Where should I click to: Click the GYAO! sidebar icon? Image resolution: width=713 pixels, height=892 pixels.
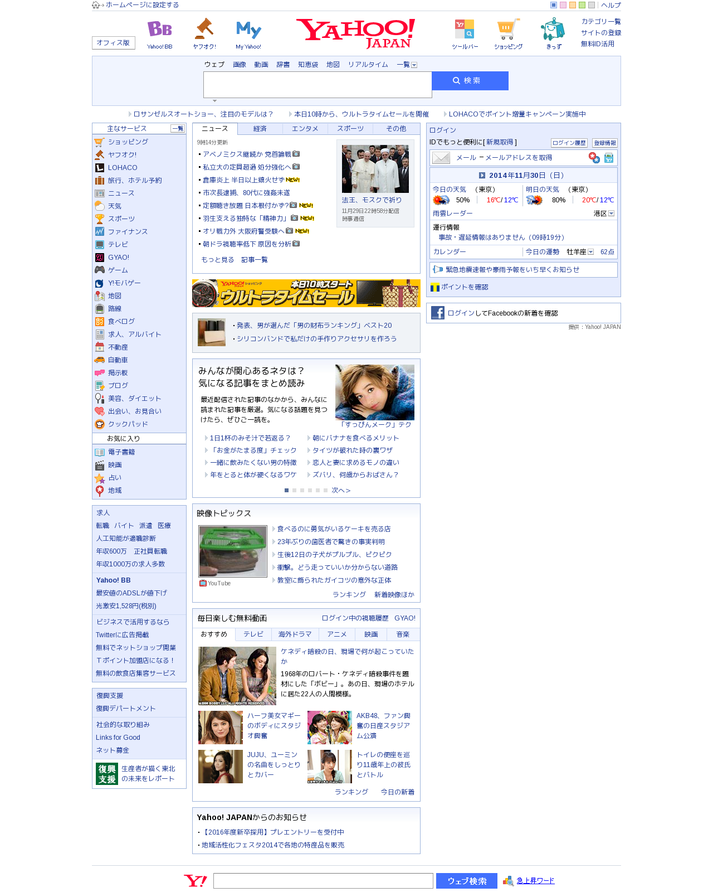100,258
